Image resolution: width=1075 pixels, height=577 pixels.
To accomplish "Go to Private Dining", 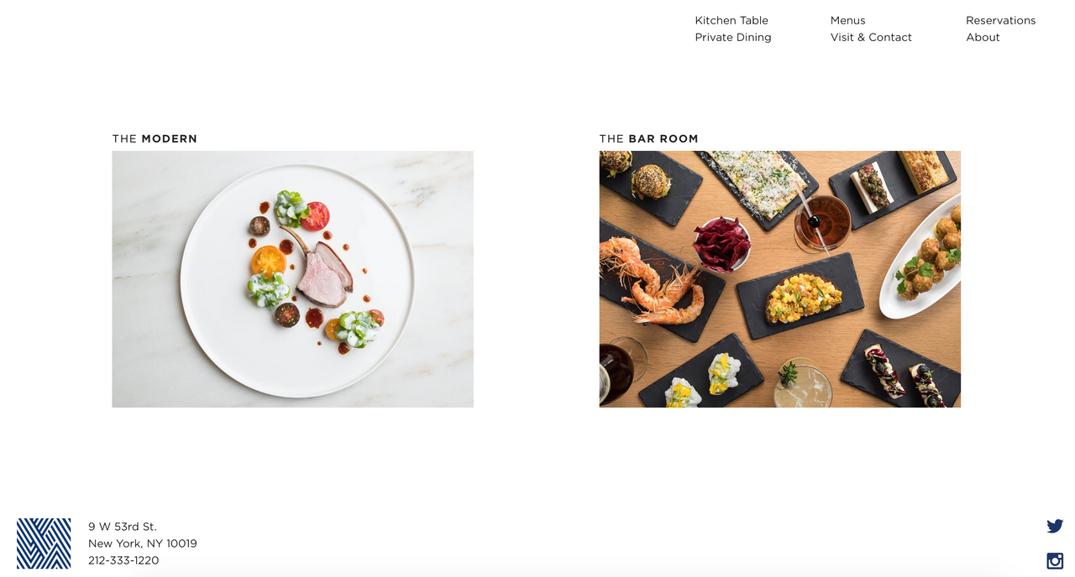I will pyautogui.click(x=733, y=37).
